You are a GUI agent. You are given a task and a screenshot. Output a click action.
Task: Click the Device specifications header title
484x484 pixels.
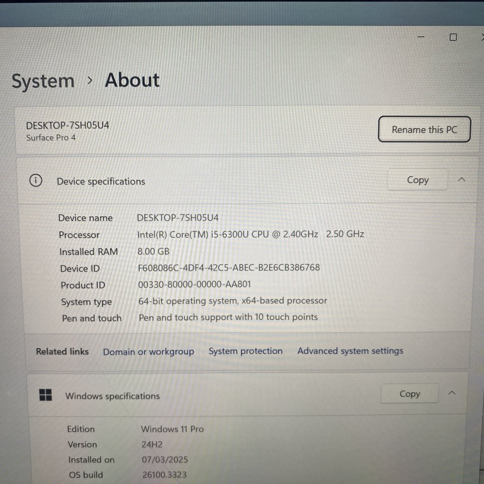tap(101, 181)
